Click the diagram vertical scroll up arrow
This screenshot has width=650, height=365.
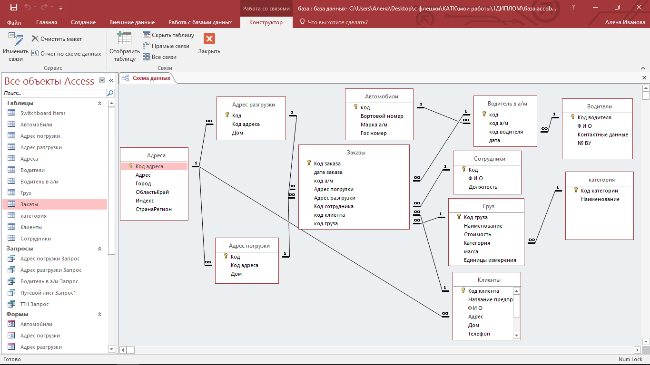point(646,87)
